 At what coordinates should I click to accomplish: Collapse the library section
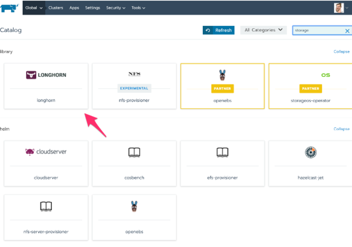(x=342, y=52)
